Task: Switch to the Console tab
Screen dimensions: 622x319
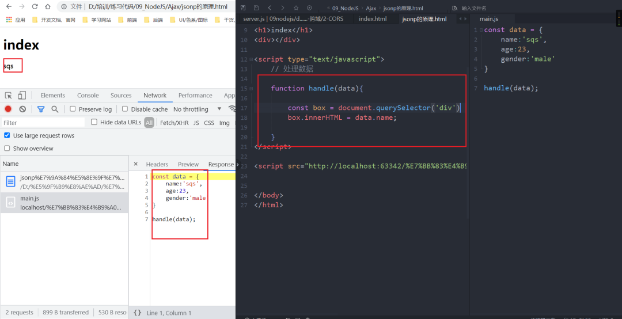Action: click(x=88, y=95)
